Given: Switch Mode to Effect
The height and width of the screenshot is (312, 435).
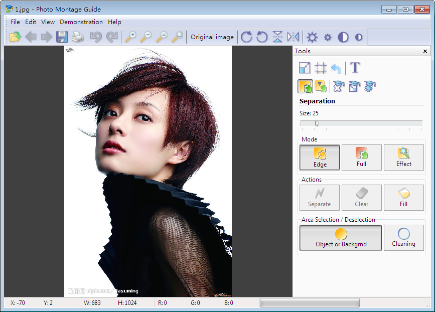Looking at the screenshot, I should click(x=403, y=158).
